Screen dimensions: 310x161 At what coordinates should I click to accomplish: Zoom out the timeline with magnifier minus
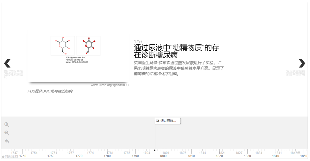tap(7, 133)
